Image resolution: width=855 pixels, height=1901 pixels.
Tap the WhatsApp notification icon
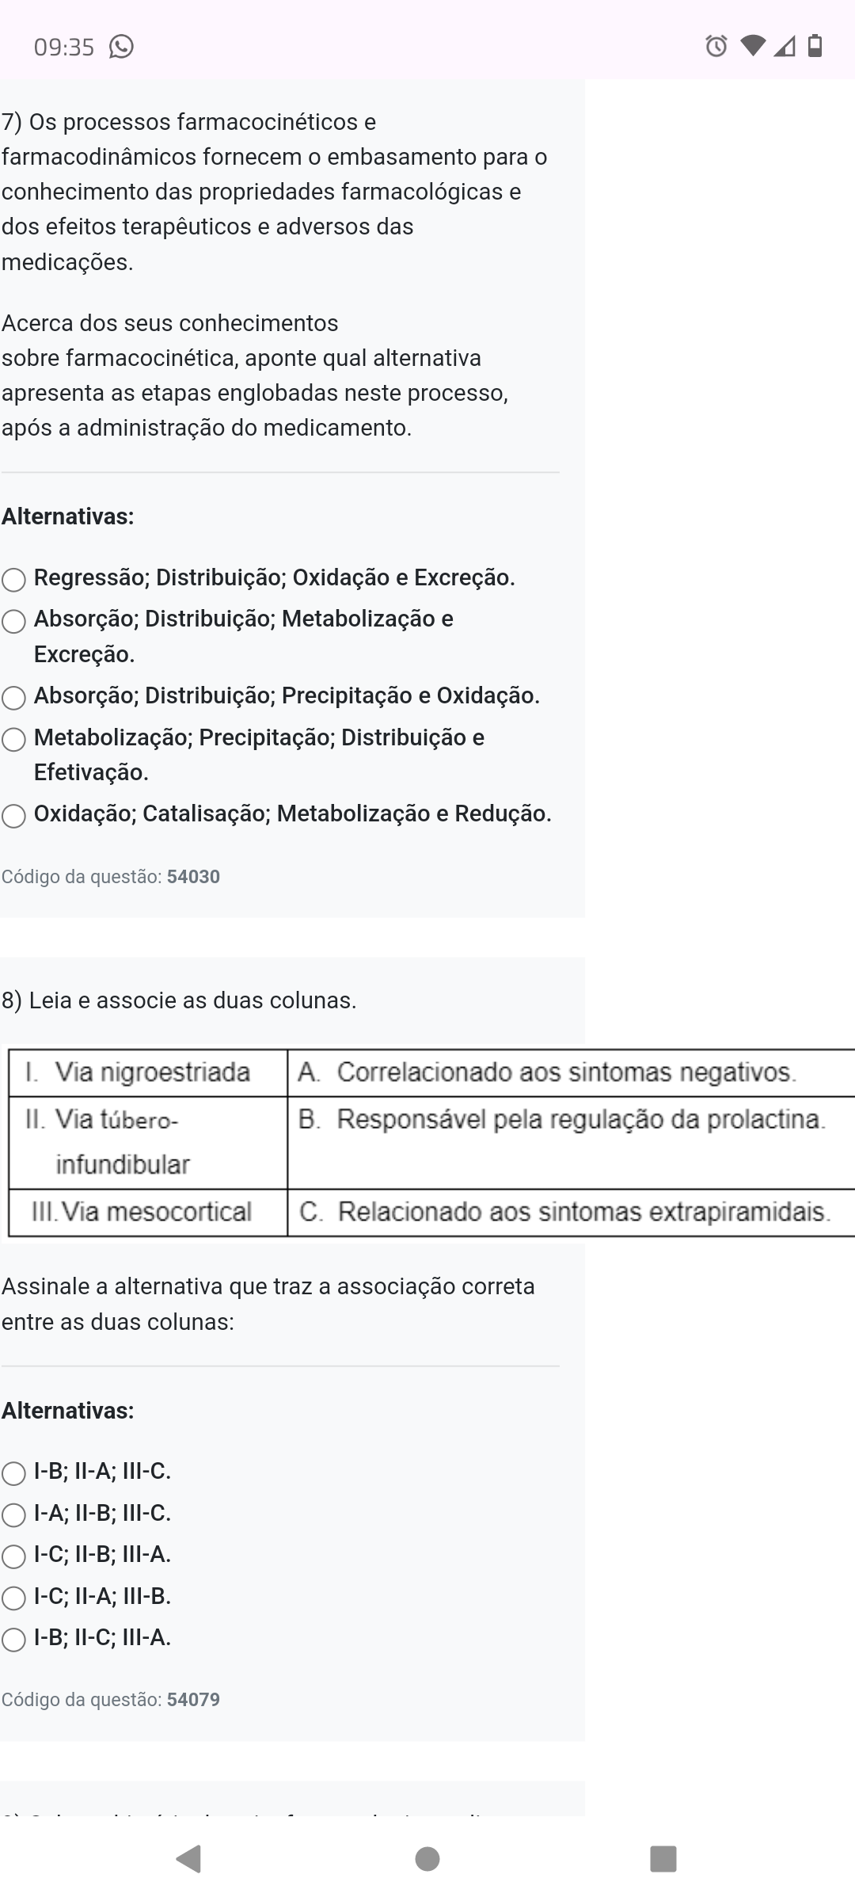pos(121,48)
